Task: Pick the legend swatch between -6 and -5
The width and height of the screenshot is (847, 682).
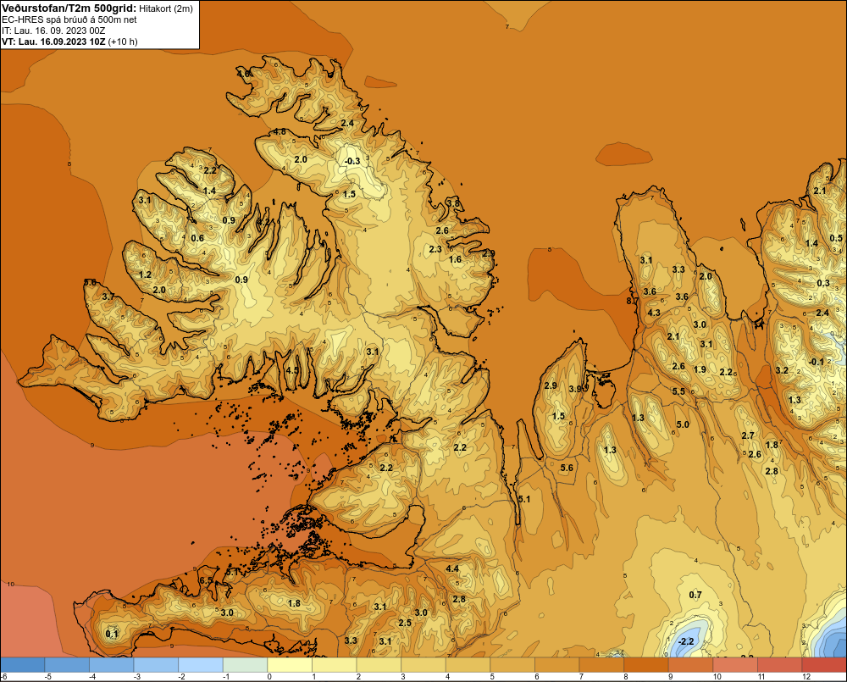Action: click(x=23, y=665)
